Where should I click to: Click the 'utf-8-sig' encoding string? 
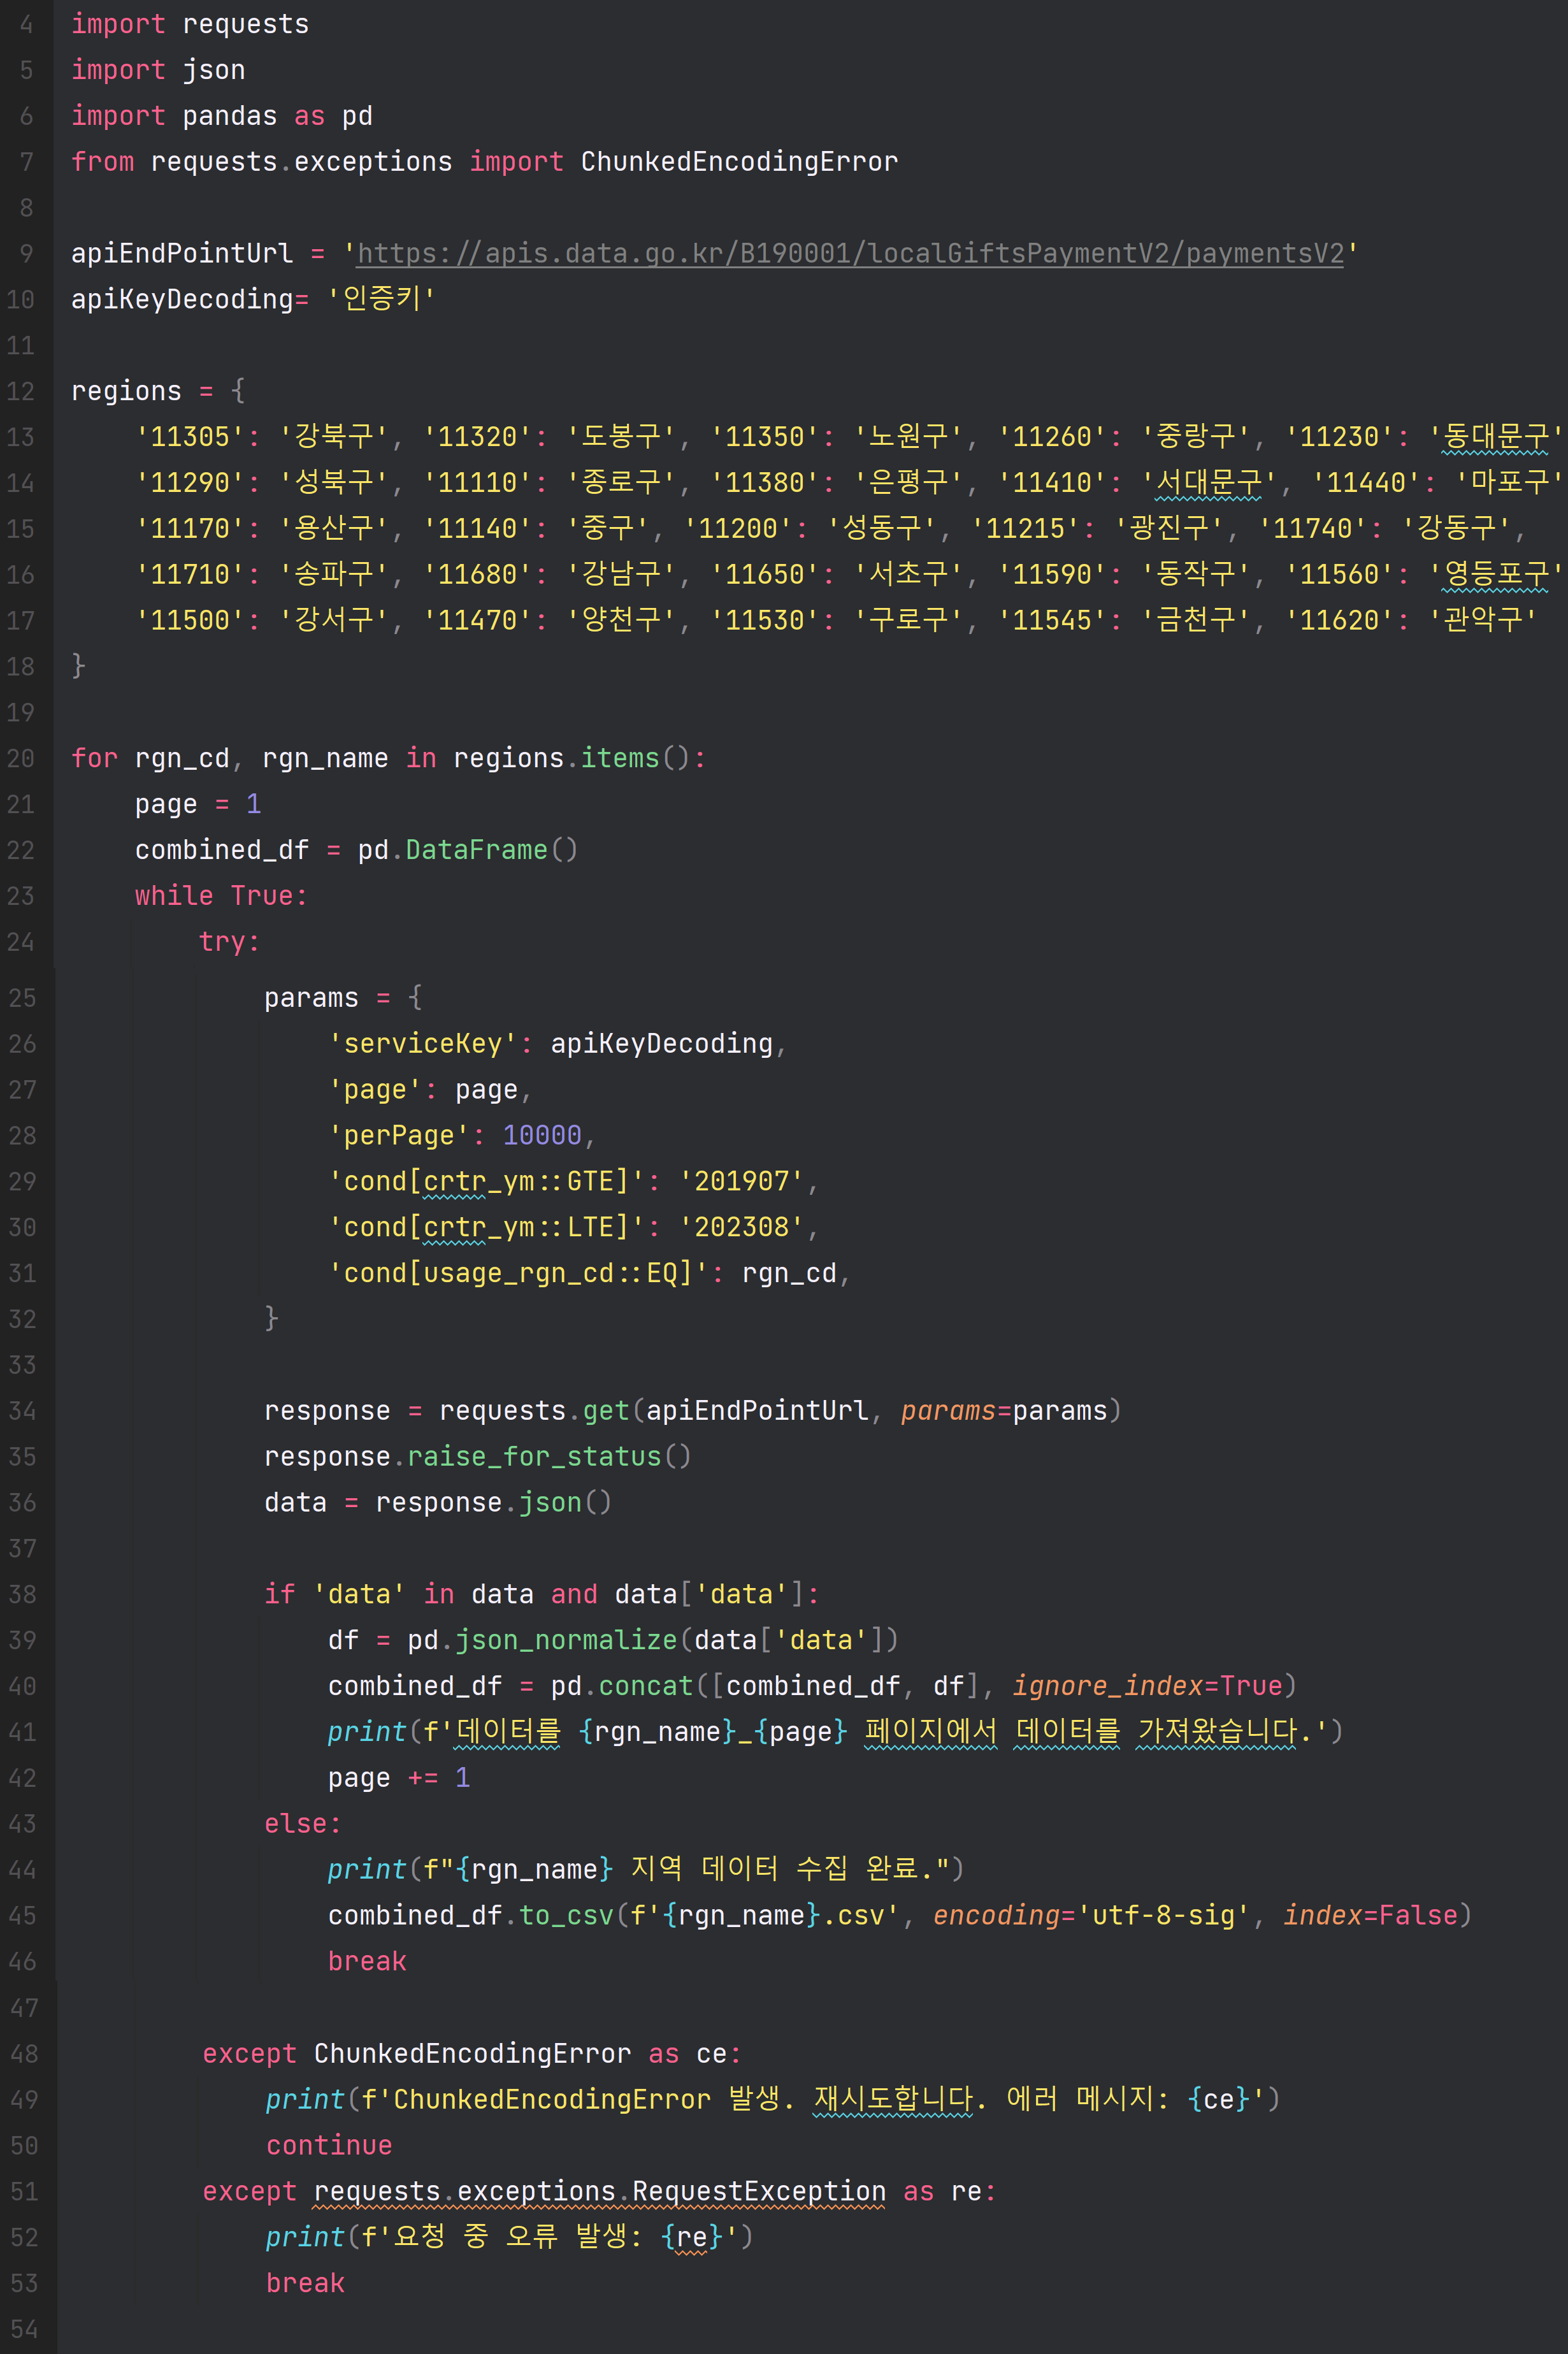click(x=1164, y=1916)
